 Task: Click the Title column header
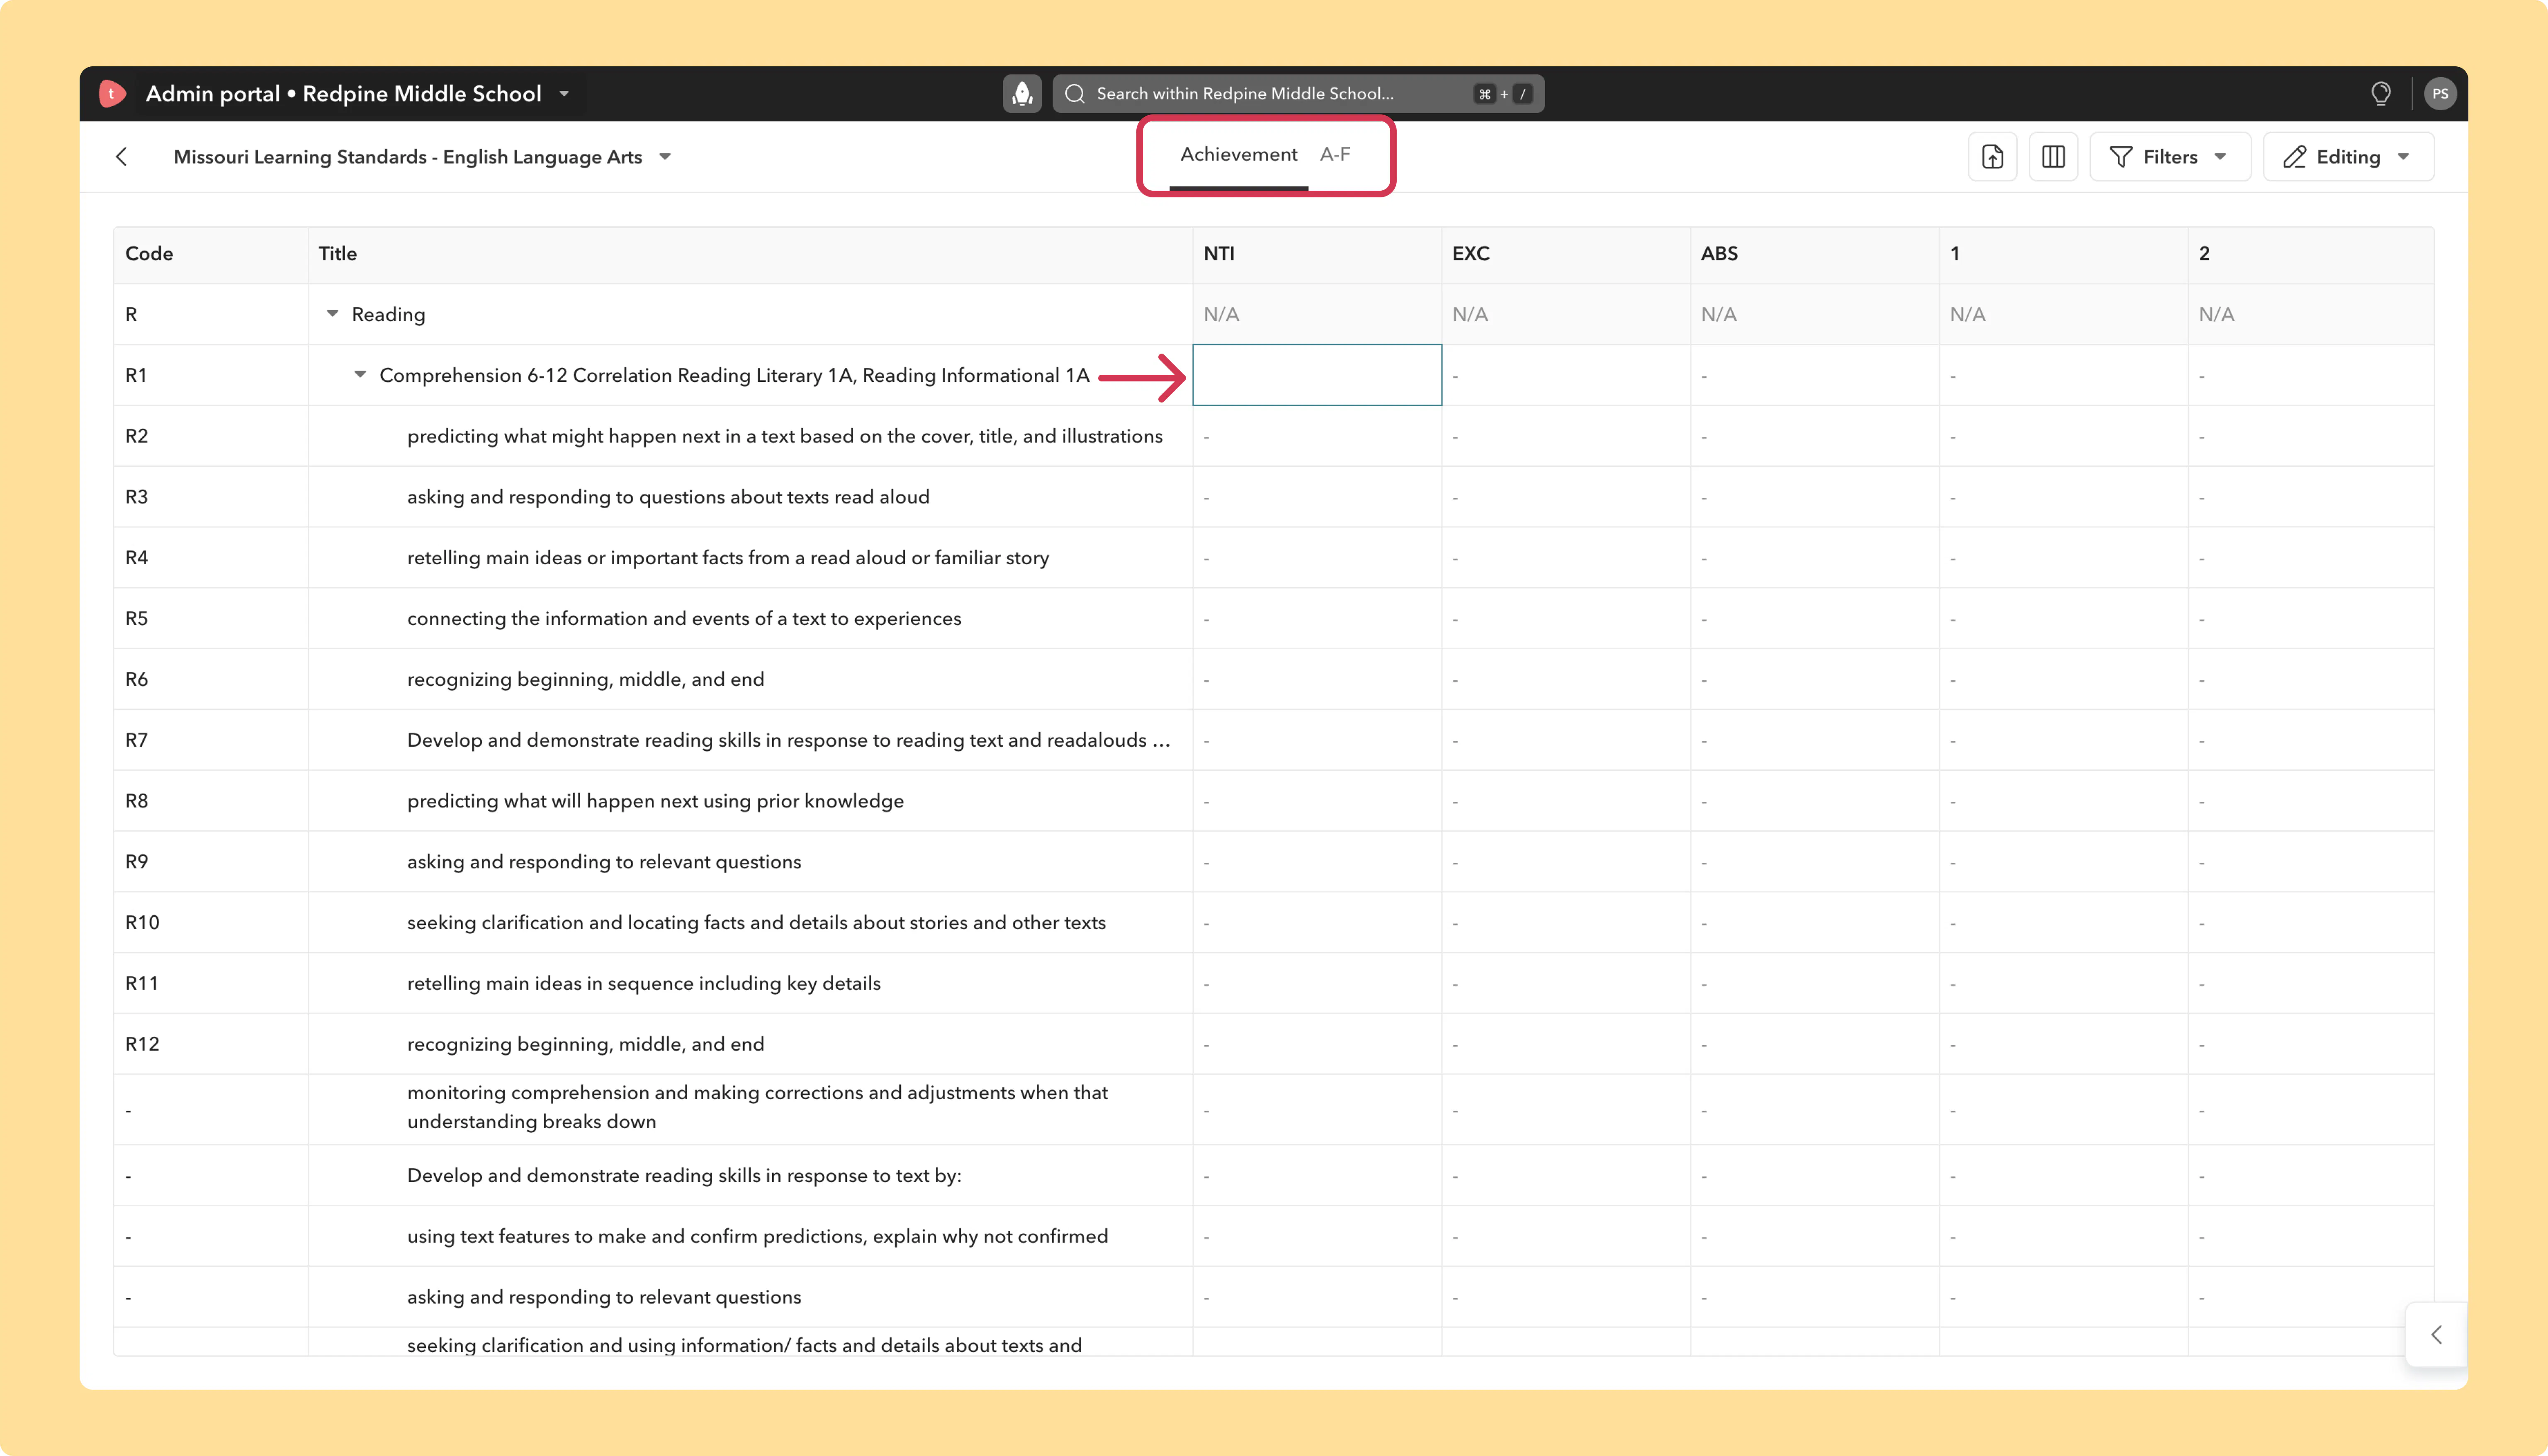750,254
